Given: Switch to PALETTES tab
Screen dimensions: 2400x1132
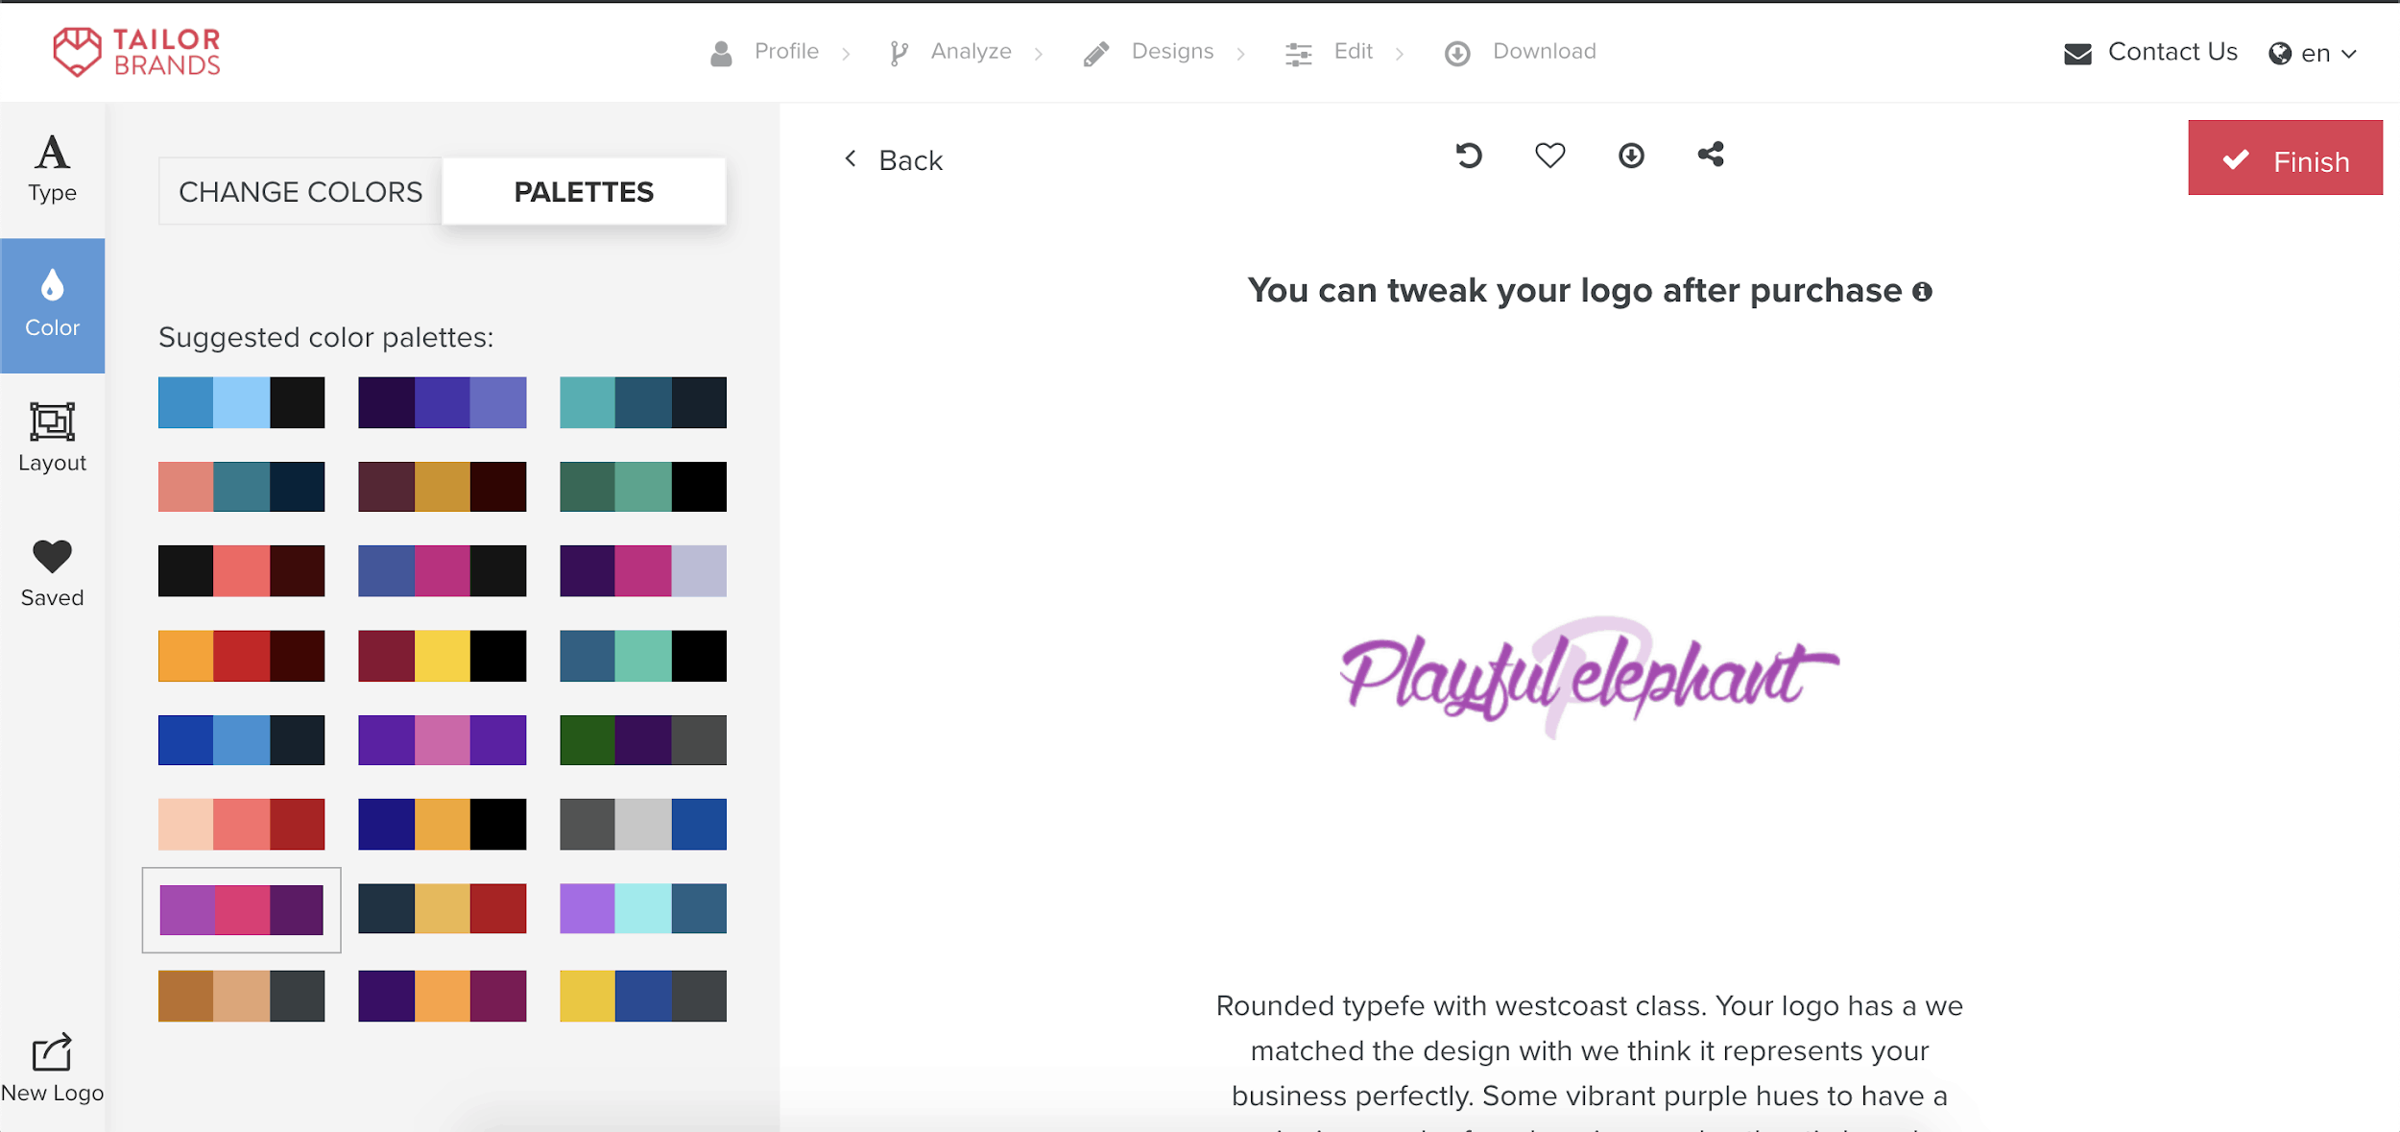Looking at the screenshot, I should (x=582, y=191).
